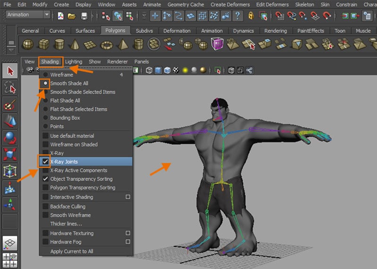The image size is (377, 269).
Task: Open the Hardware Fog option box
Action: [128, 242]
